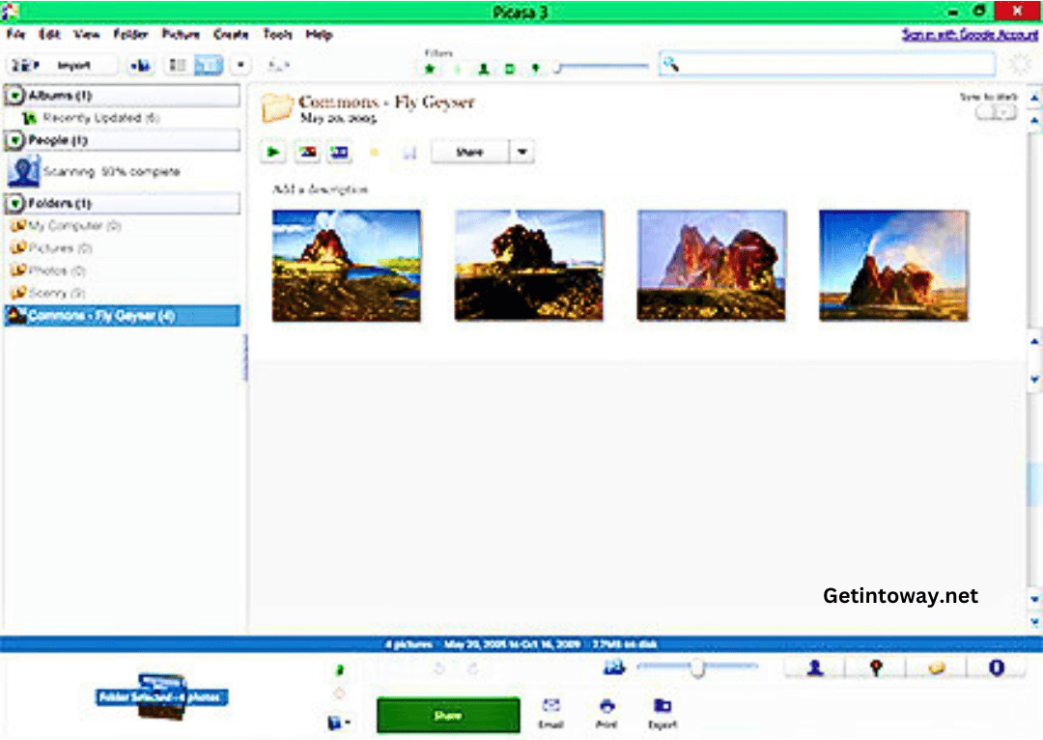
Task: Collapse the Albums section
Action: [16, 96]
